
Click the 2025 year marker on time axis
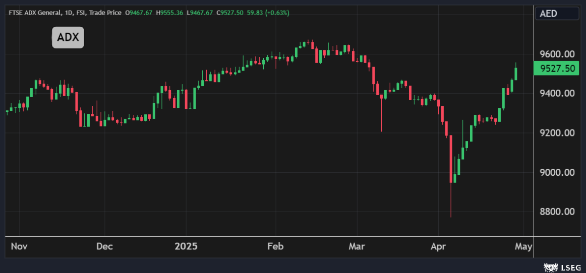coord(186,246)
